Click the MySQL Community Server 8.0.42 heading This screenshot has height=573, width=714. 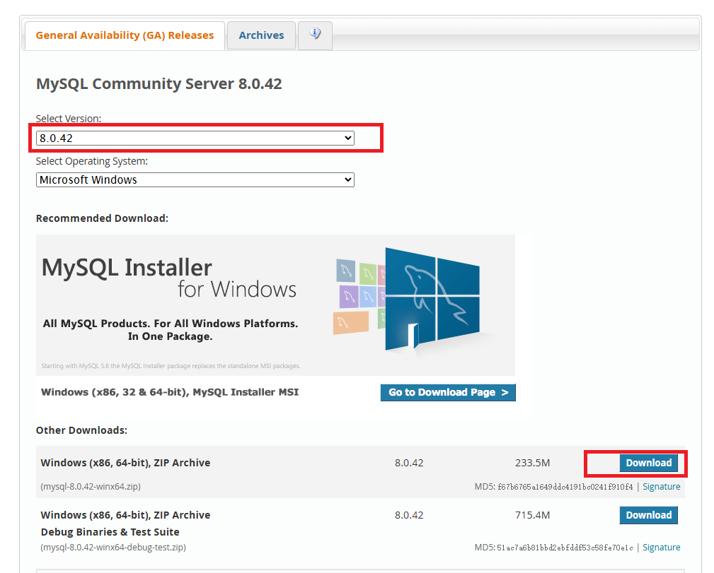(159, 83)
